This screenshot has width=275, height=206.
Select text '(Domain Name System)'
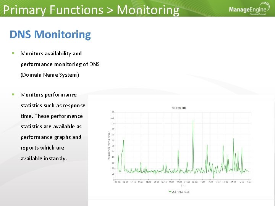click(50, 75)
